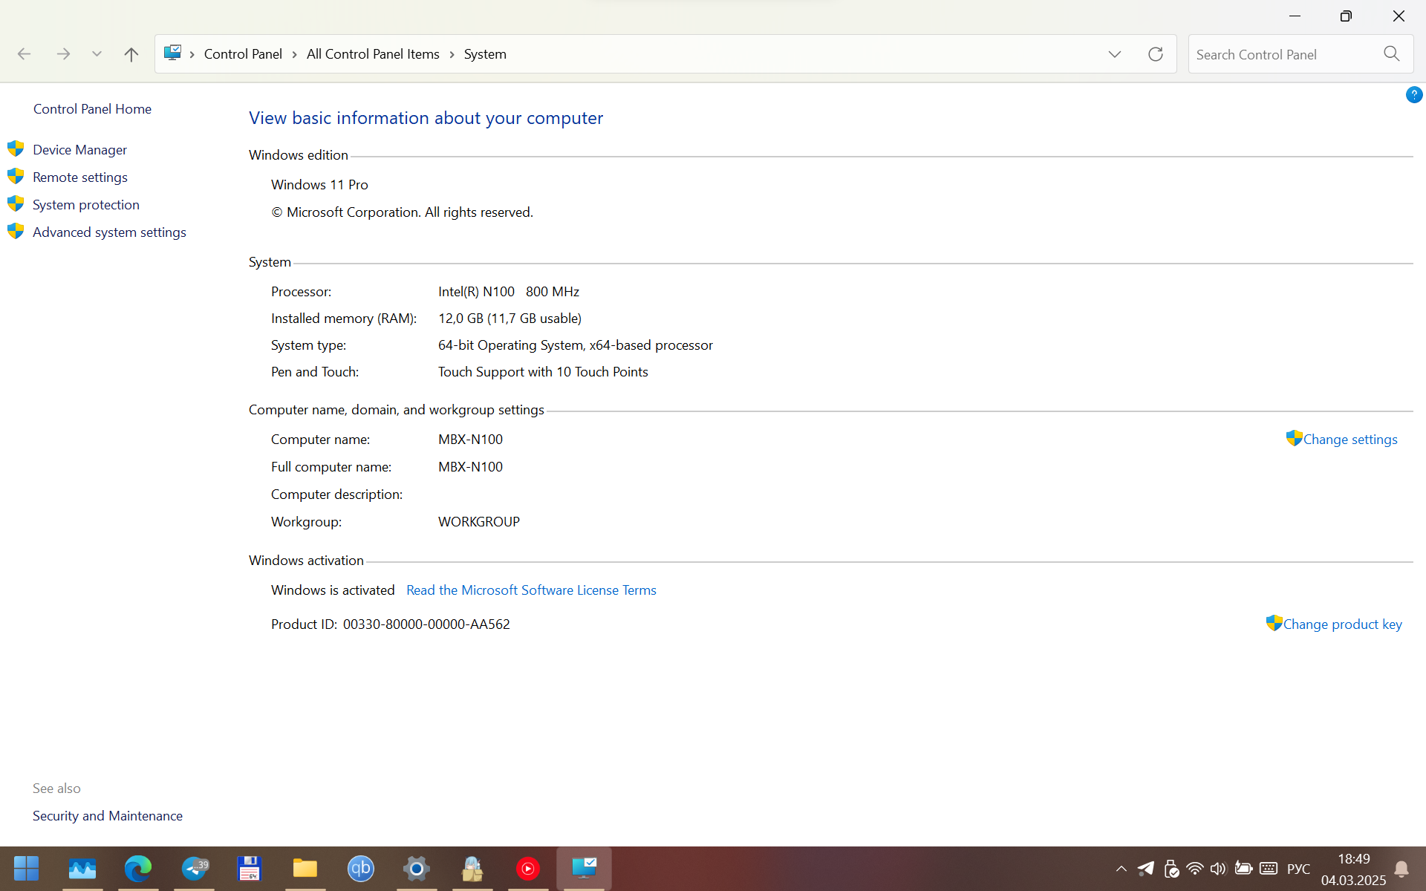Screen dimensions: 1426x891
Task: Select Control Panel breadcrumb
Action: tap(243, 54)
